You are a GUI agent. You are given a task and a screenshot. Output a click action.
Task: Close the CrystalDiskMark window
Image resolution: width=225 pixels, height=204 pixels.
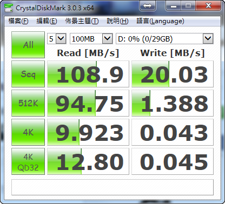[x=208, y=6]
